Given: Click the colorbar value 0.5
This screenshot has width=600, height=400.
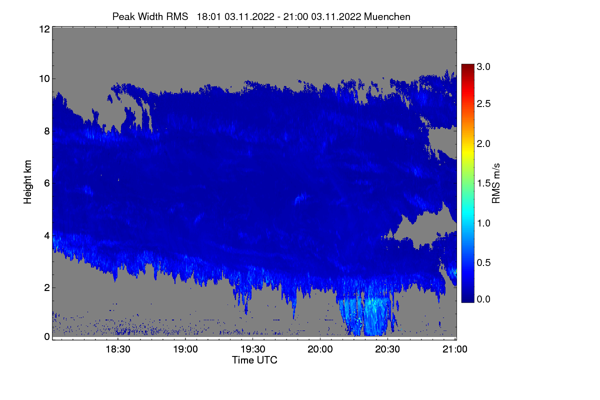Looking at the screenshot, I should tap(483, 262).
